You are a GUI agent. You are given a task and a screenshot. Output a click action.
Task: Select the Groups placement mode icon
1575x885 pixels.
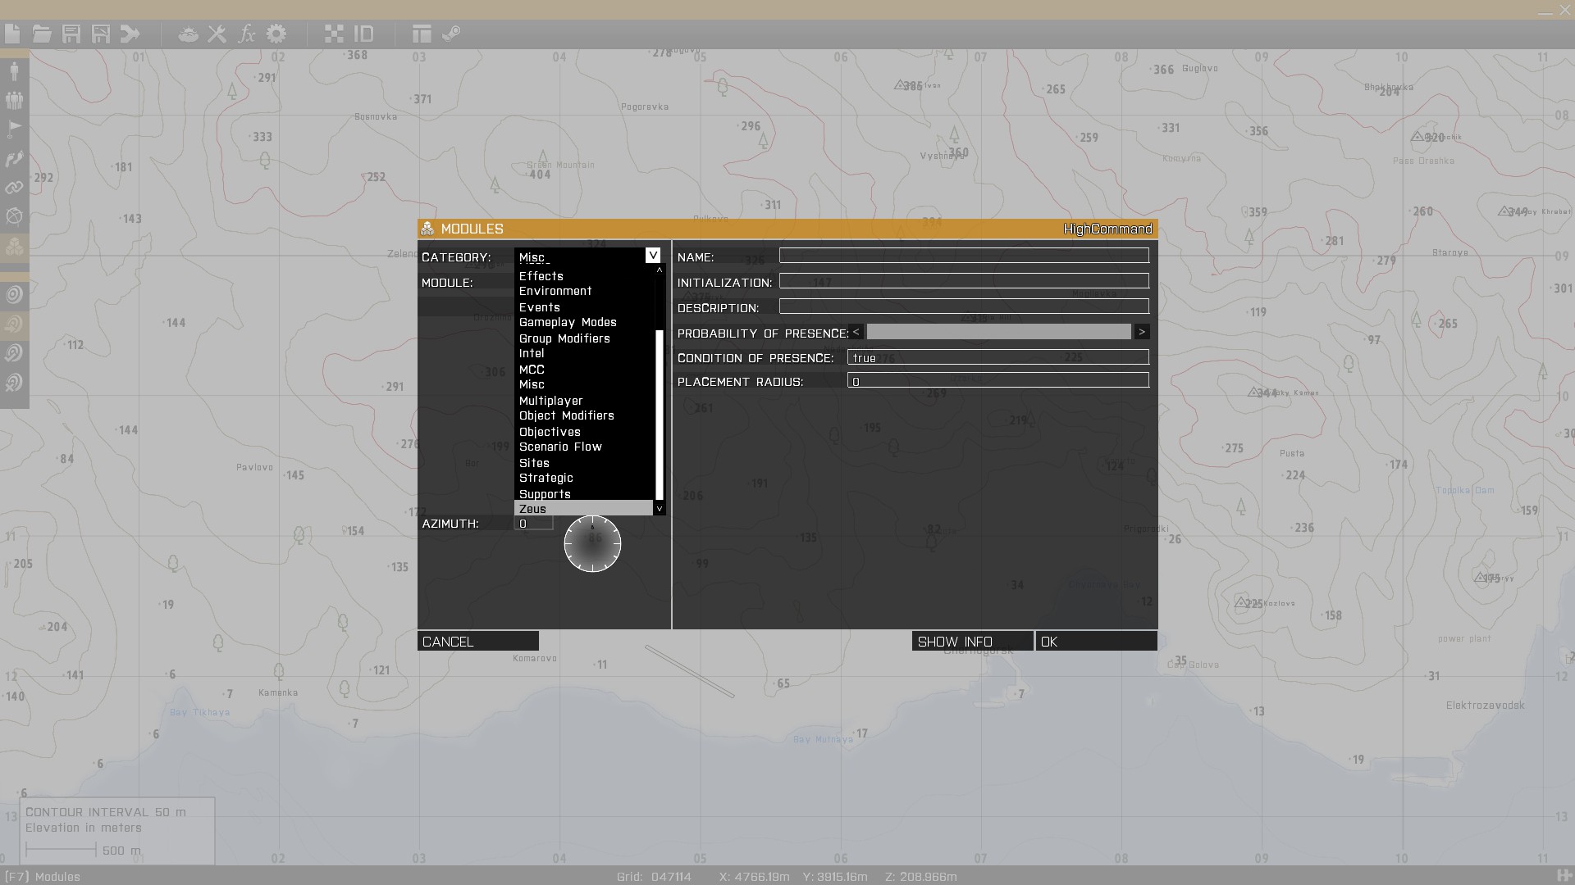[14, 100]
